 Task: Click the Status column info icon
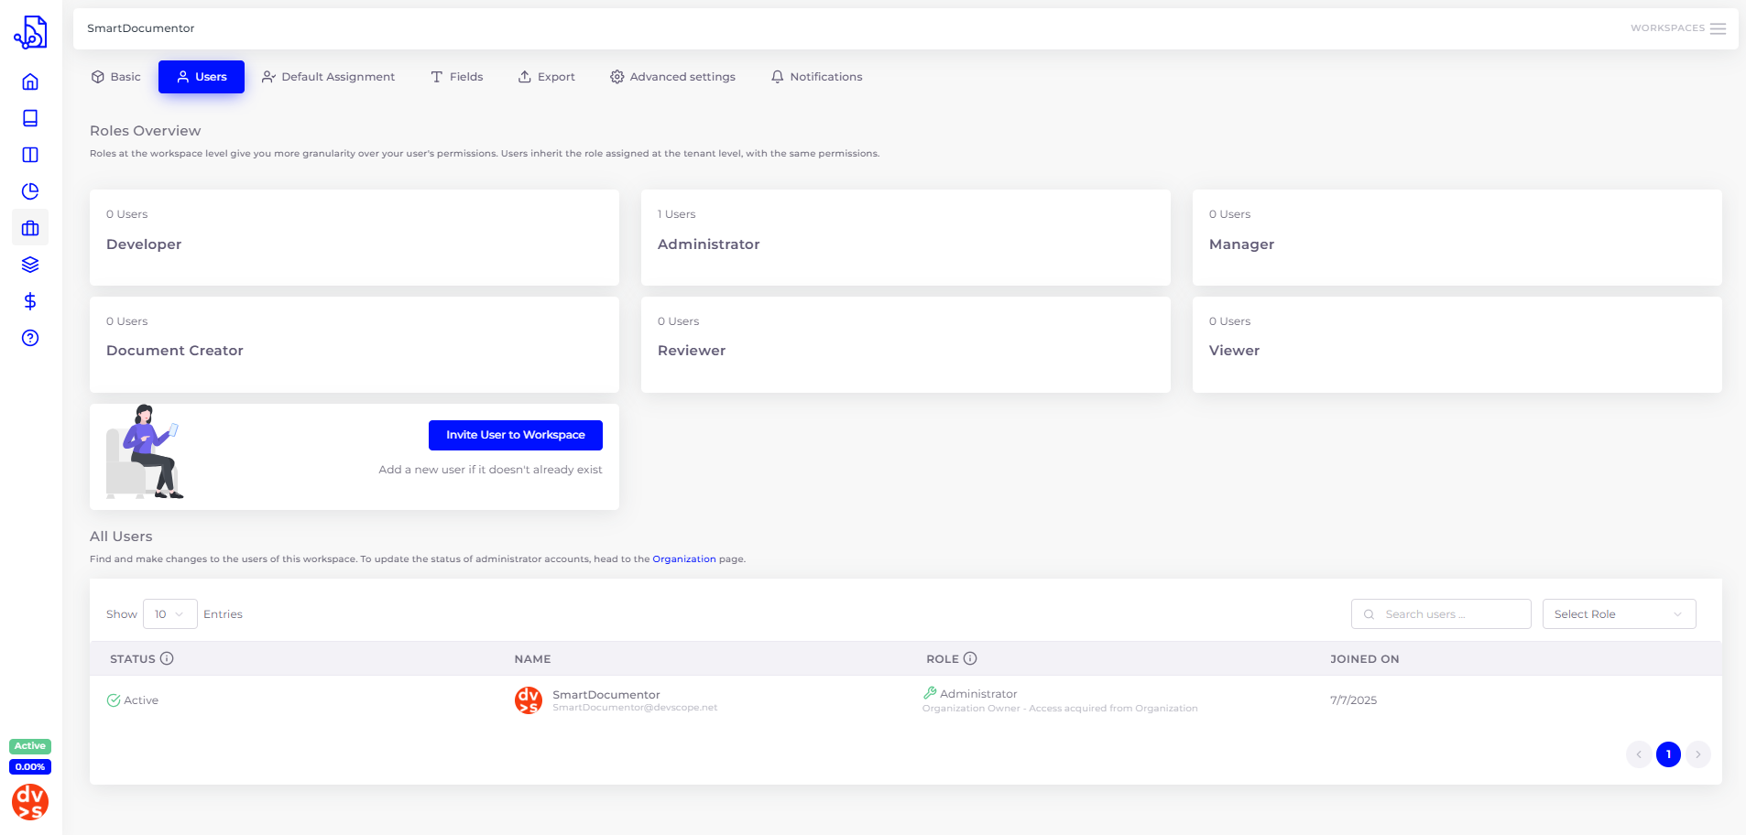(167, 658)
